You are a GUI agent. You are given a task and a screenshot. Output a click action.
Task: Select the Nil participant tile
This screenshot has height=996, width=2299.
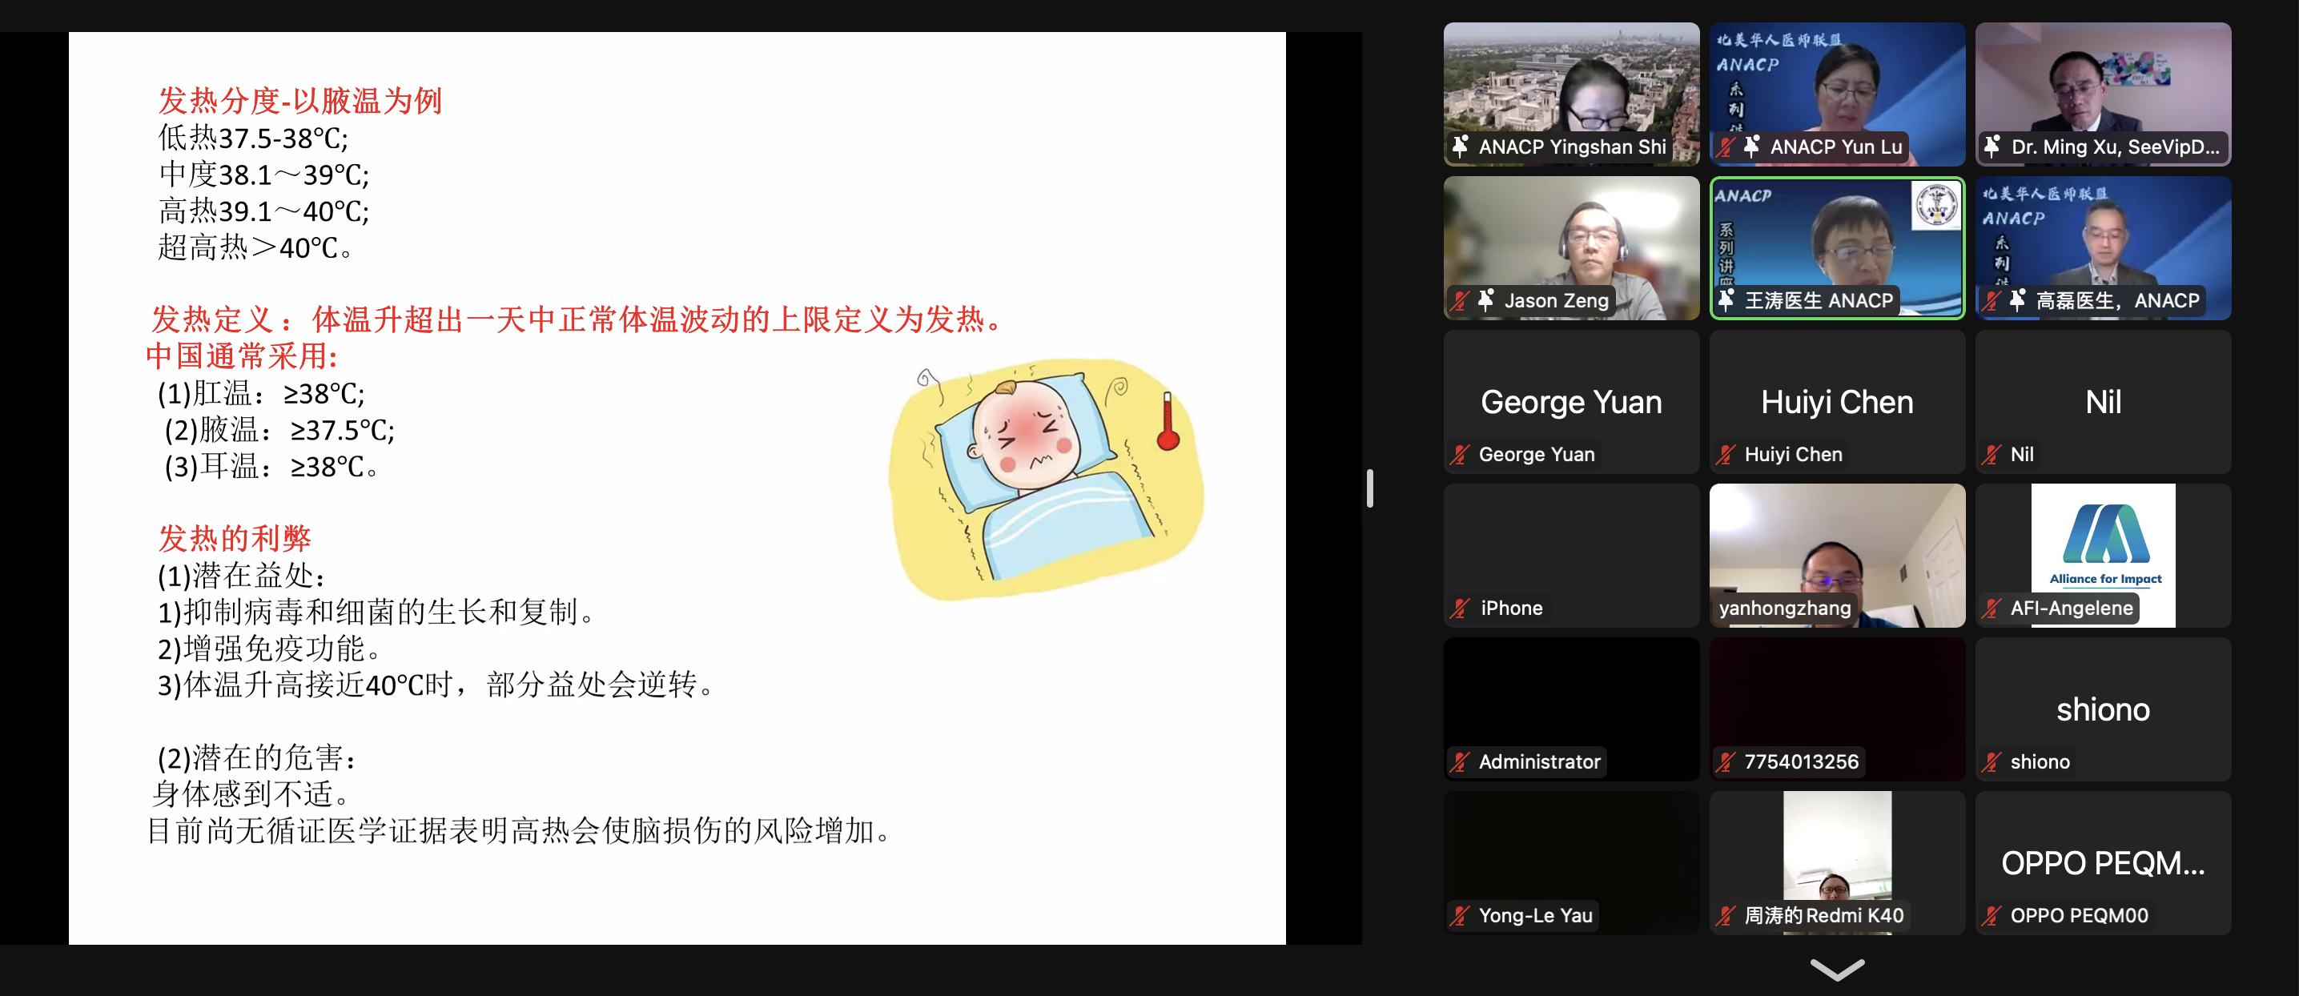click(2103, 402)
